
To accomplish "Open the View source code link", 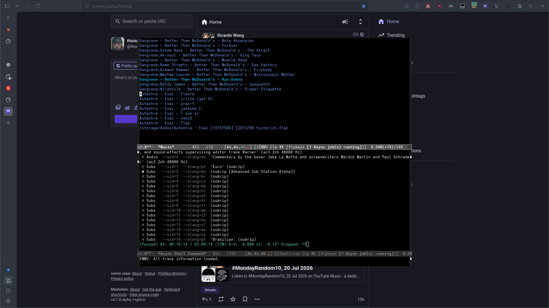I will (144, 295).
